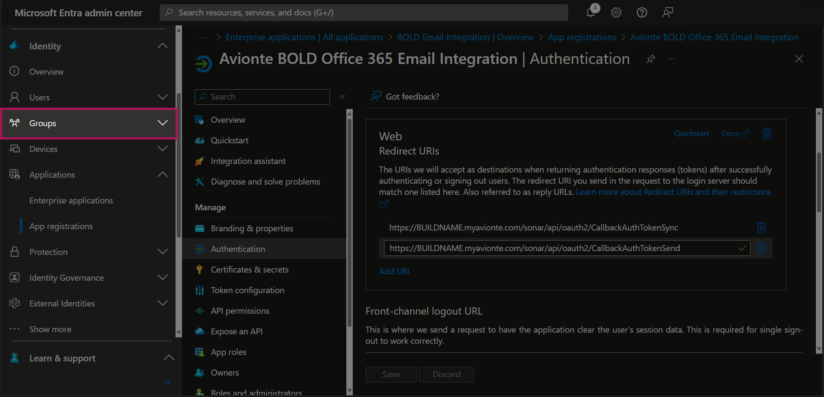
Task: Open the notifications bell icon
Action: click(591, 12)
